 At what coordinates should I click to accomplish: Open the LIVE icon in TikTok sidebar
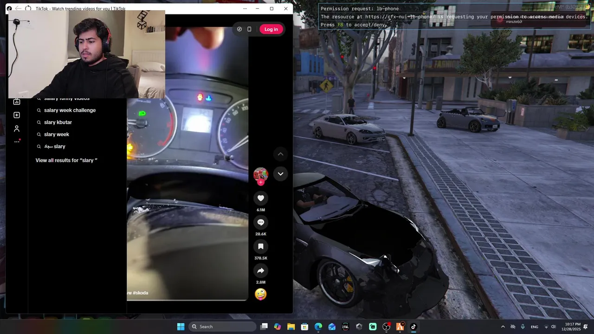tap(17, 102)
